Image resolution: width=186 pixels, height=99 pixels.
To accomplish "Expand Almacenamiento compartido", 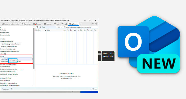I will coord(9,69).
